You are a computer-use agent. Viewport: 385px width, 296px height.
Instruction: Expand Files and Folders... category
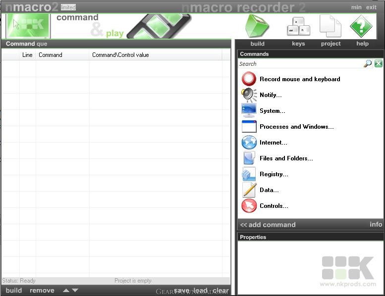pos(286,158)
